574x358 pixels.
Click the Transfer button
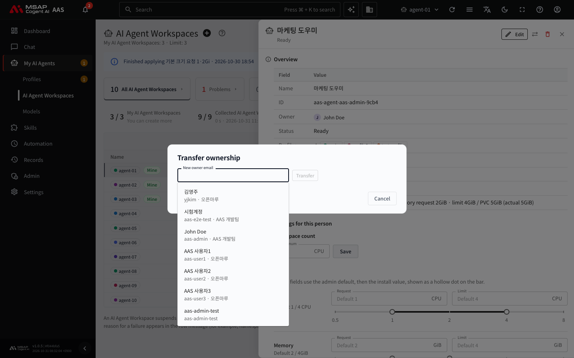click(x=305, y=175)
